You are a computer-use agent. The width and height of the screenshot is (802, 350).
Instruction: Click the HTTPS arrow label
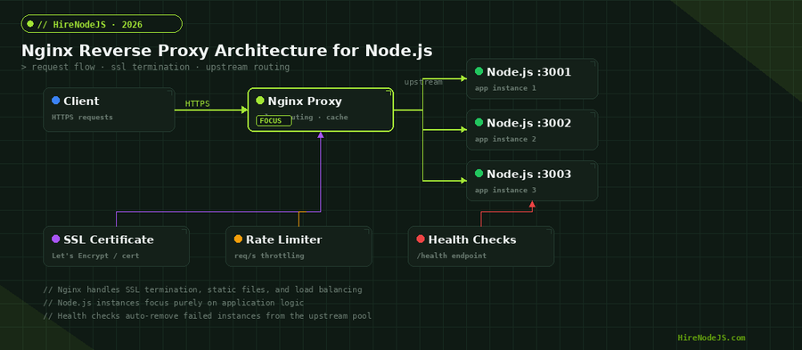198,103
